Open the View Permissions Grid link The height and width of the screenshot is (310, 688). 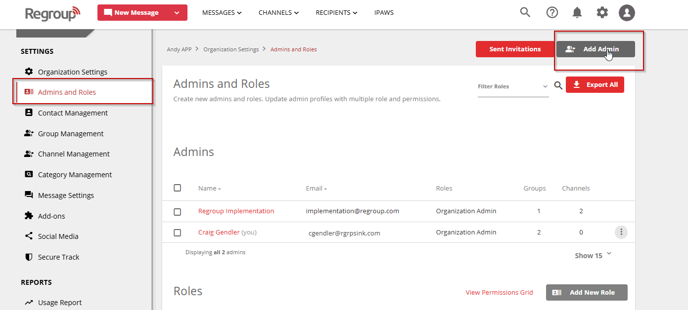[x=500, y=292]
